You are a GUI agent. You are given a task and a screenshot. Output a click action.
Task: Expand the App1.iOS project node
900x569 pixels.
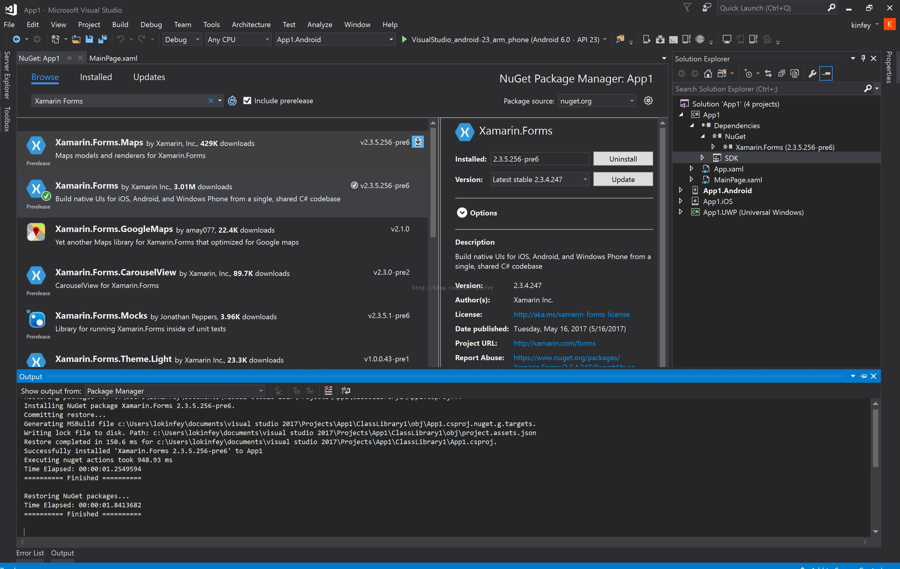[681, 201]
